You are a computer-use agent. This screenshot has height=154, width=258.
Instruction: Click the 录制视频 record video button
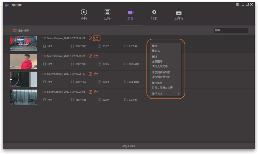21,31
